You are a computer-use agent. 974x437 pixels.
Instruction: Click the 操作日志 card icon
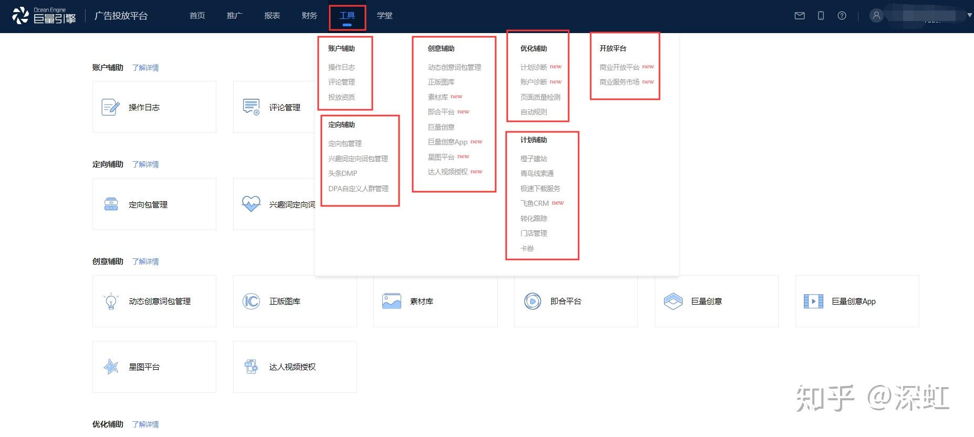pos(110,107)
